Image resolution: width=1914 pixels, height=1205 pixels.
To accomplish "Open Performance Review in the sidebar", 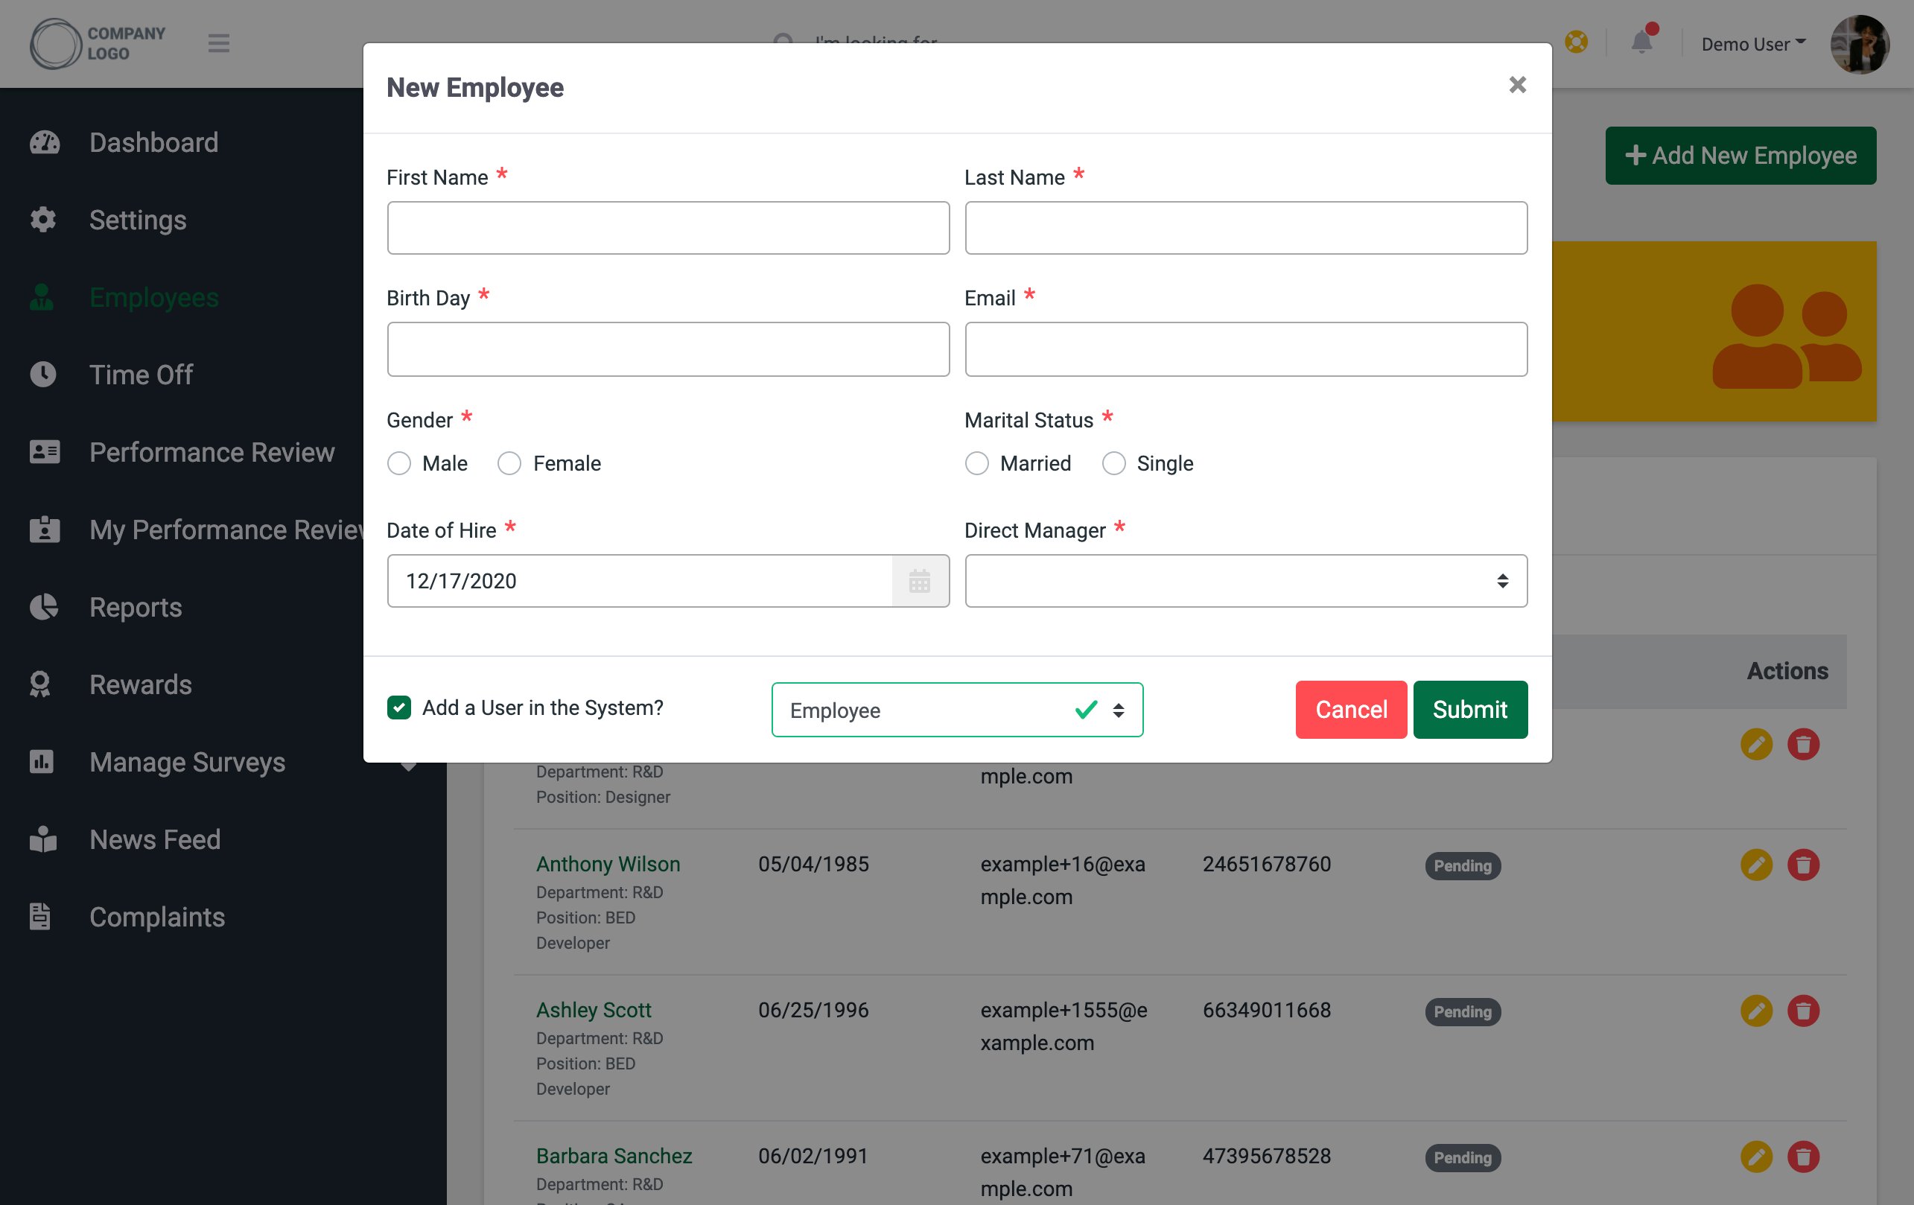I will [212, 451].
